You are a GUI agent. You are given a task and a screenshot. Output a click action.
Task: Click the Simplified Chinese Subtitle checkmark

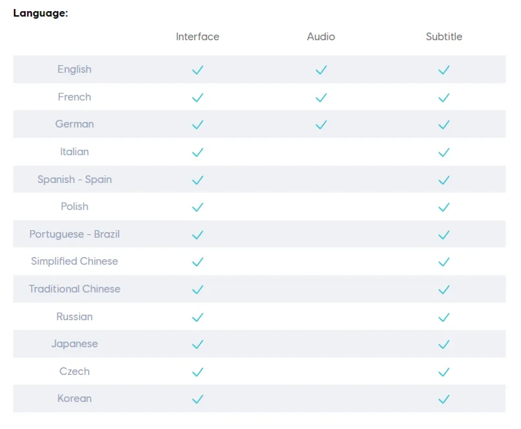(x=444, y=262)
